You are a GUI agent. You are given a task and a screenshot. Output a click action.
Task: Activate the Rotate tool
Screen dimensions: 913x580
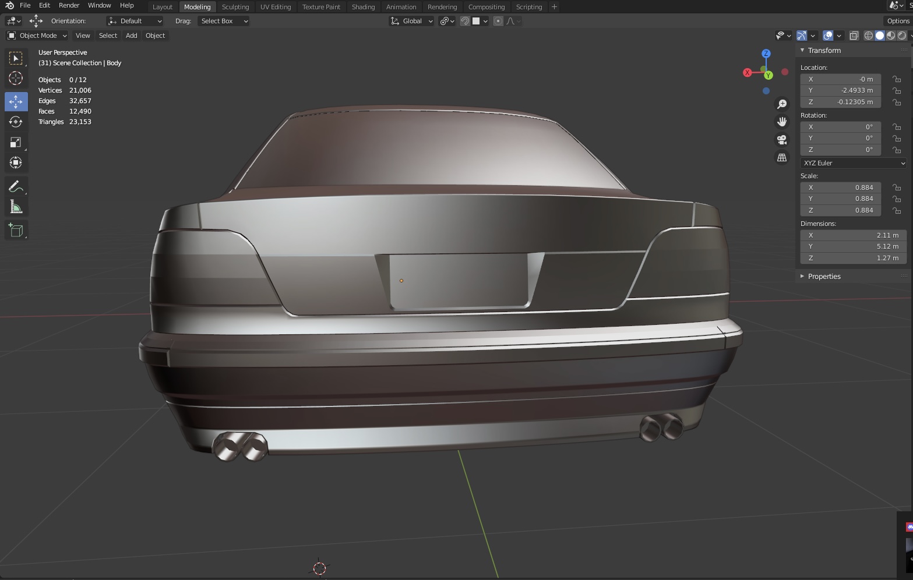pyautogui.click(x=16, y=122)
